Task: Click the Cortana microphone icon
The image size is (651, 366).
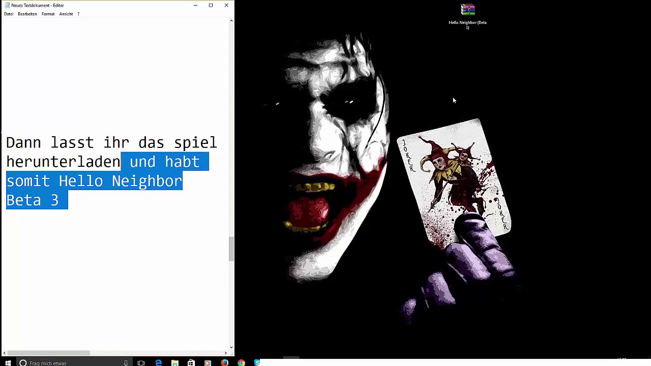Action: (126, 363)
